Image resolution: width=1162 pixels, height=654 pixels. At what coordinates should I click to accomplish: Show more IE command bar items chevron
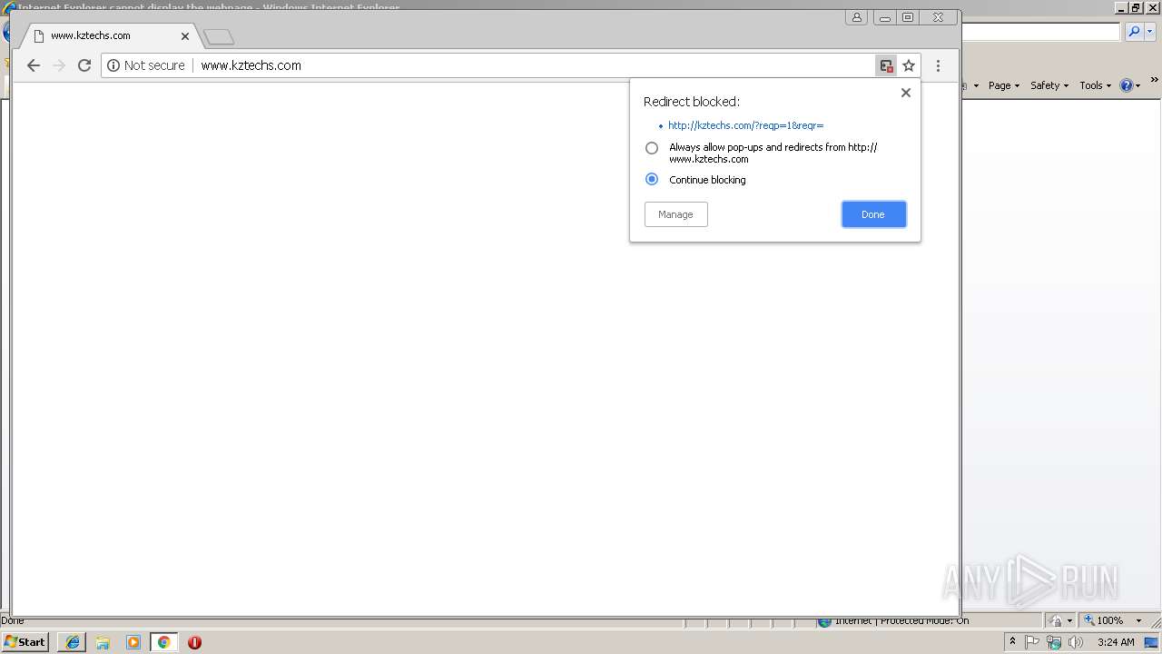coord(1155,82)
